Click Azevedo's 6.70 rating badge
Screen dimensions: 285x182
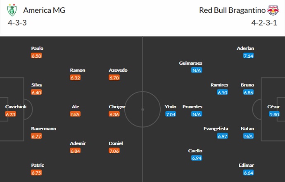(114, 77)
